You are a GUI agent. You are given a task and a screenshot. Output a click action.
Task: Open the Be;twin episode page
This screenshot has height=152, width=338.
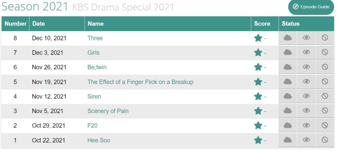97,67
